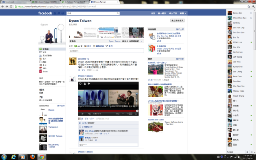Open notifications globe icon in header
Viewport: 256px width, 160px height.
pos(62,13)
